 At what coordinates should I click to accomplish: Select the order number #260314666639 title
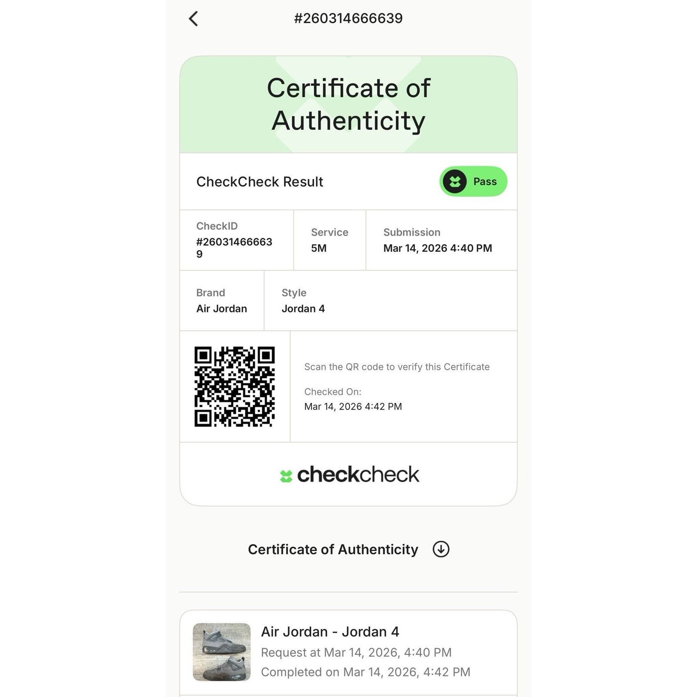[348, 18]
